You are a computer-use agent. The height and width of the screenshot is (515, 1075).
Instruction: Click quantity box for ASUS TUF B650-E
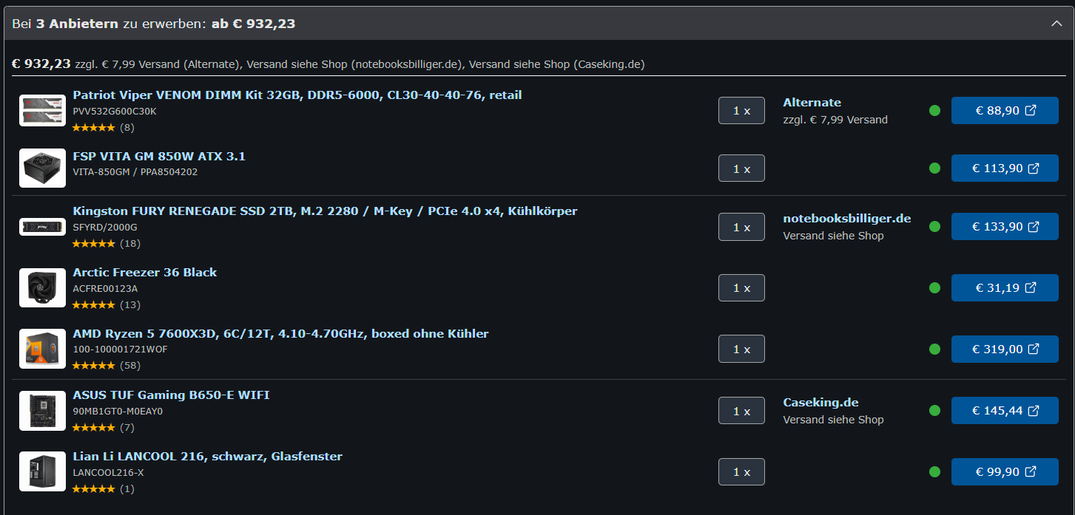[741, 411]
